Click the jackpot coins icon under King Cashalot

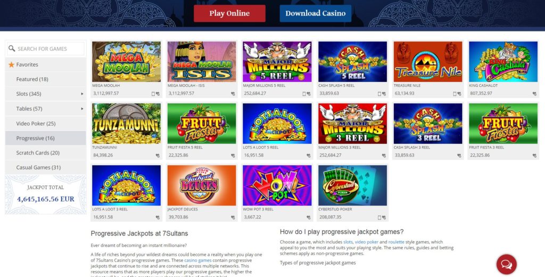click(x=534, y=94)
